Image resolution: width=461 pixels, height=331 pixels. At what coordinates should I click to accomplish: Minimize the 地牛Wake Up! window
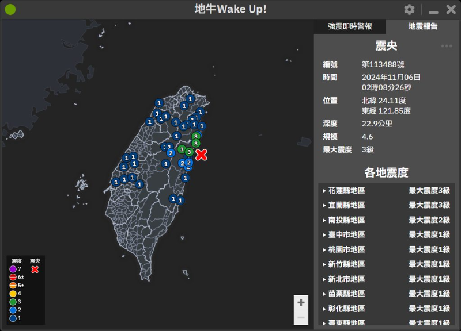(433, 10)
